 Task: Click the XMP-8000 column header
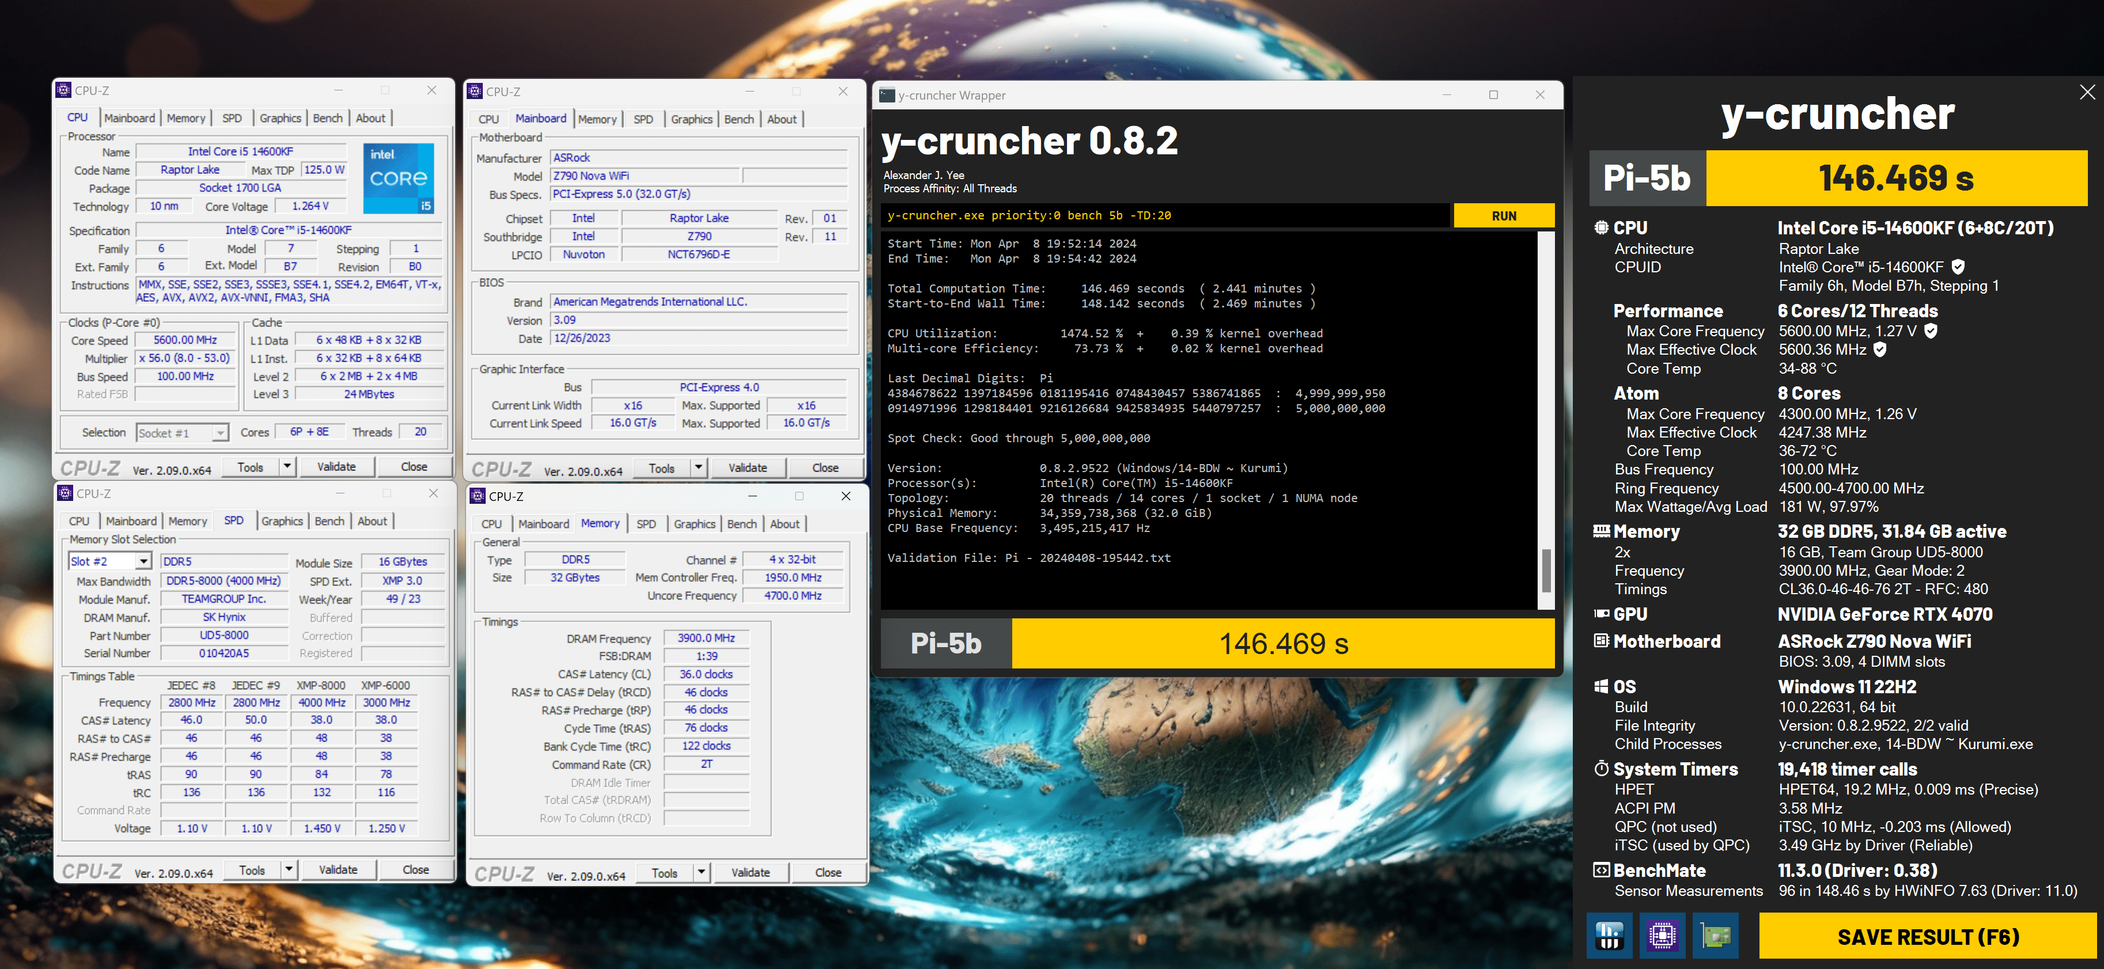[321, 686]
